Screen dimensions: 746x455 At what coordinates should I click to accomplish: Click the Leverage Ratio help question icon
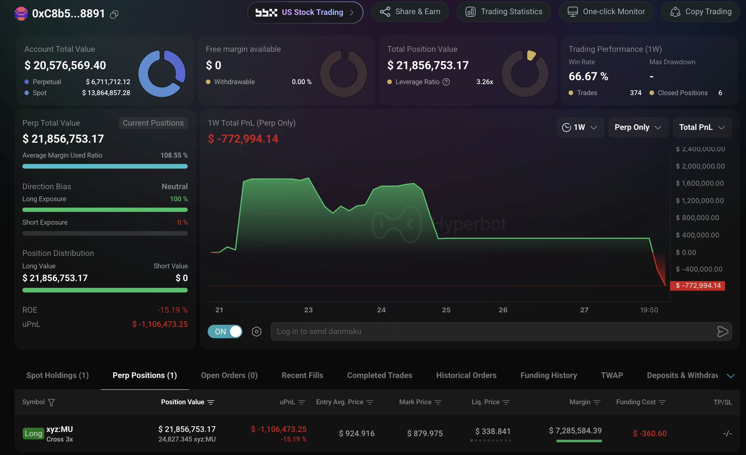446,82
